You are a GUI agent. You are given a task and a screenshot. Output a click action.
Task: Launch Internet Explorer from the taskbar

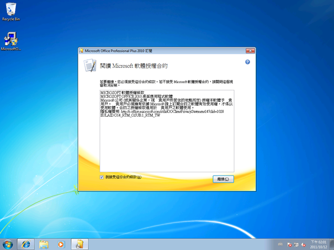[x=26, y=244]
